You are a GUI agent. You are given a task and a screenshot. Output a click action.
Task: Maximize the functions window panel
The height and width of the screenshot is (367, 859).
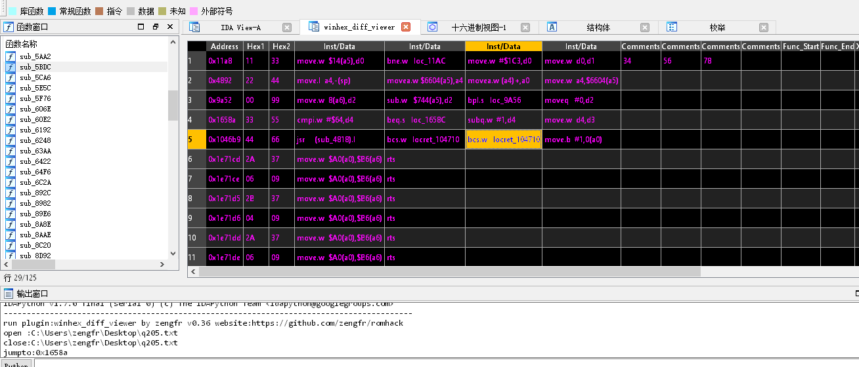click(141, 27)
